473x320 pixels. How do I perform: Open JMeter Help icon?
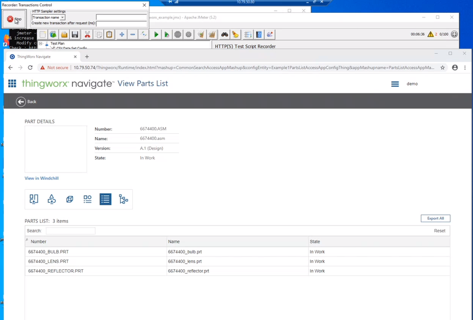pos(259,35)
